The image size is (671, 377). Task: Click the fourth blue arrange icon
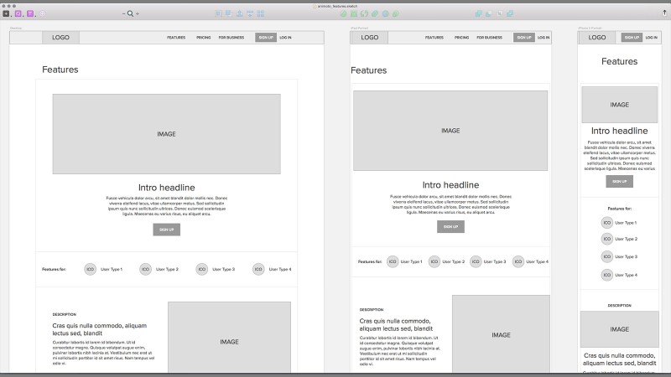coord(250,13)
